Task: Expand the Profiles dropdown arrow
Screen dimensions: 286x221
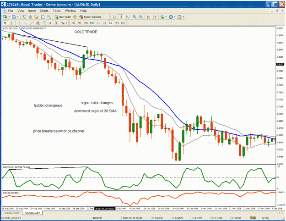Action: (x=18, y=17)
